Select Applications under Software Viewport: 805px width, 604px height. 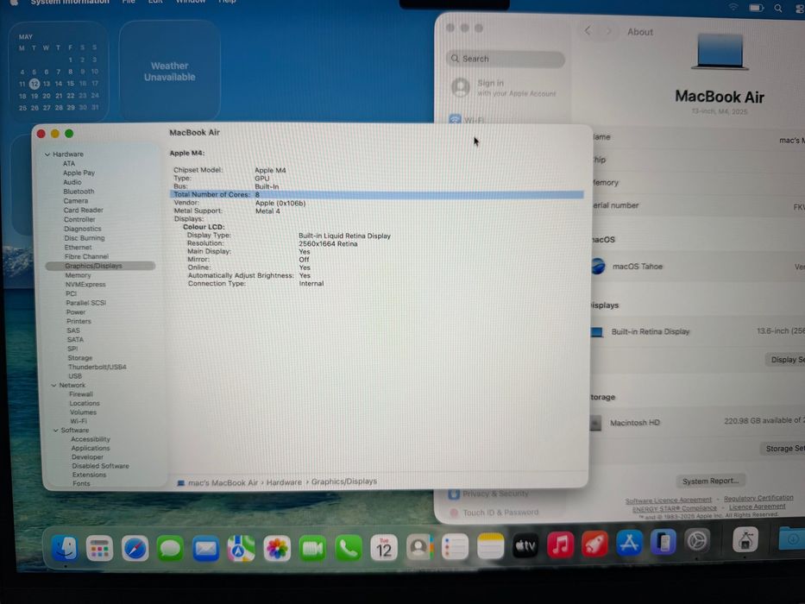91,449
